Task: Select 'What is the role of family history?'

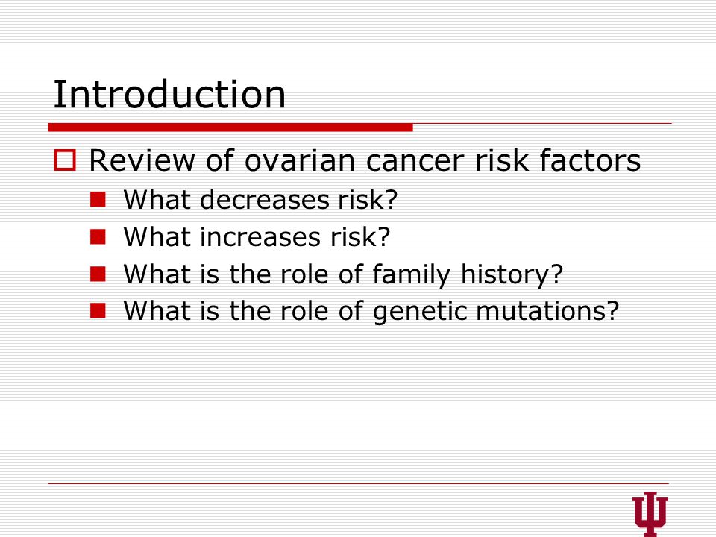Action: 343,275
